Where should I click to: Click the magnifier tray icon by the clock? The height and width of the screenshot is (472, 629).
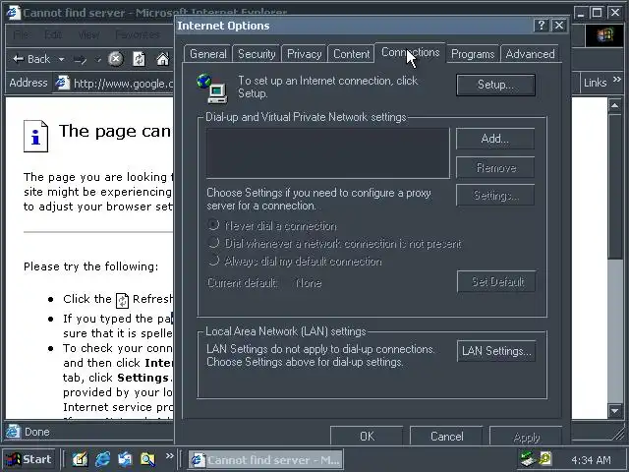tap(545, 458)
